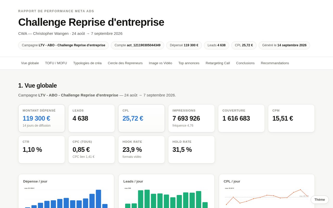Click the Généré le 14 septembre 2026 pill
Image resolution: width=333 pixels, height=208 pixels.
[284, 45]
